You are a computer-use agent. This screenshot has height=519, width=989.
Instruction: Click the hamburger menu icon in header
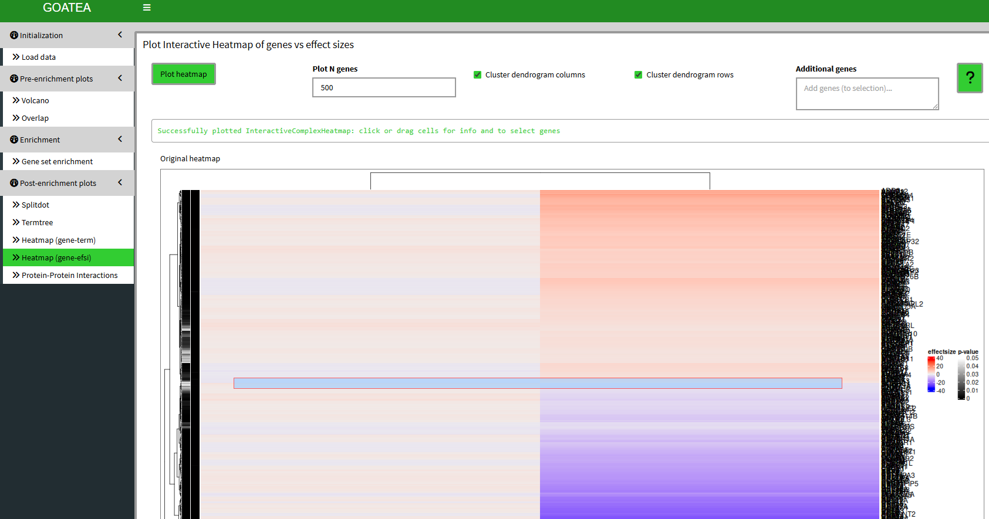[x=147, y=8]
